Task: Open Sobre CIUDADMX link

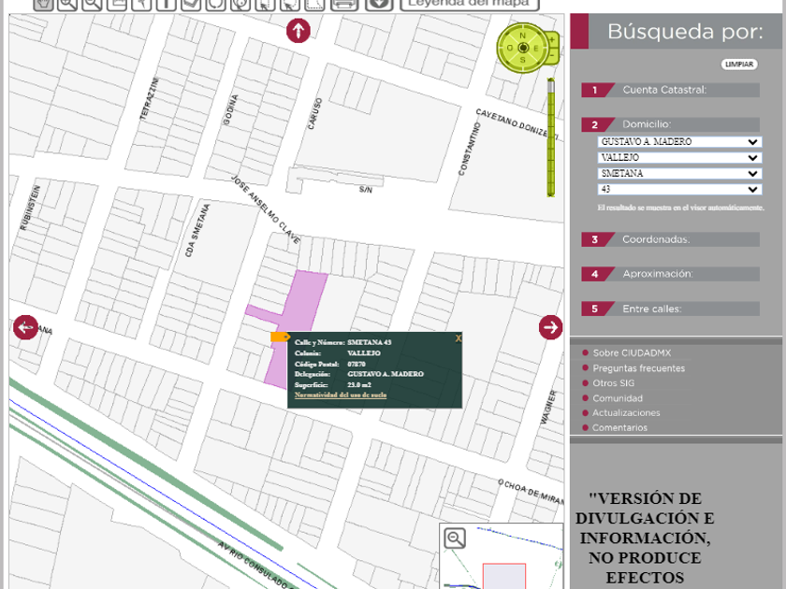Action: click(x=632, y=353)
